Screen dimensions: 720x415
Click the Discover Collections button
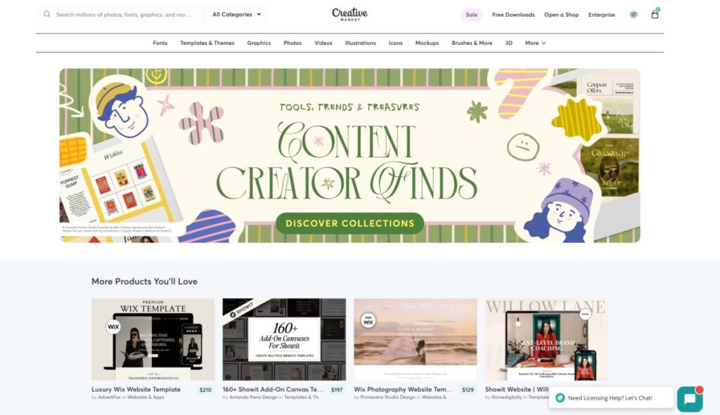(350, 223)
